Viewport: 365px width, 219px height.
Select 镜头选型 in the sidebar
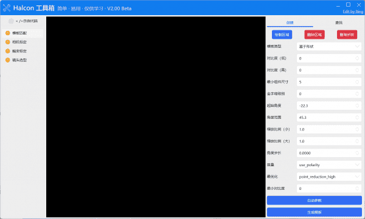point(23,60)
